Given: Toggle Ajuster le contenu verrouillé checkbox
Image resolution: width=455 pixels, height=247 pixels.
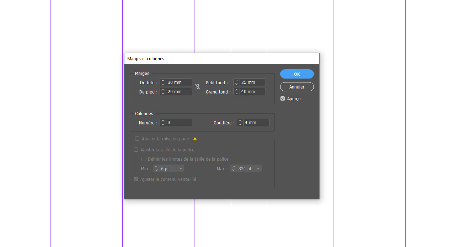Looking at the screenshot, I should [x=136, y=179].
